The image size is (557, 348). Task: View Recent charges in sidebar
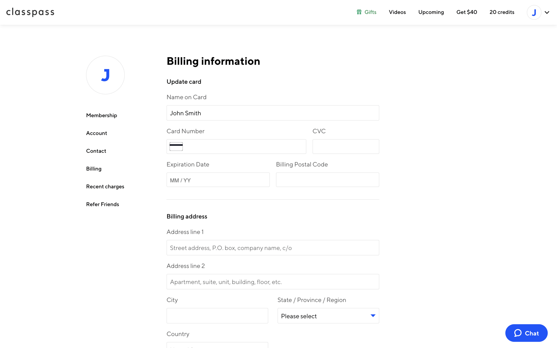point(105,186)
